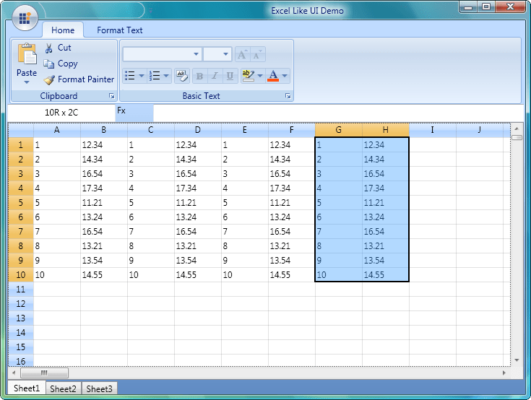Toggle underline formatting
Screen dimensions: 531x400
[x=230, y=76]
